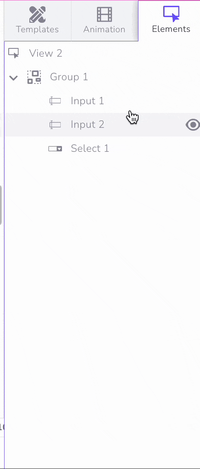The width and height of the screenshot is (200, 469).
Task: Open the Templates tab
Action: tap(38, 21)
